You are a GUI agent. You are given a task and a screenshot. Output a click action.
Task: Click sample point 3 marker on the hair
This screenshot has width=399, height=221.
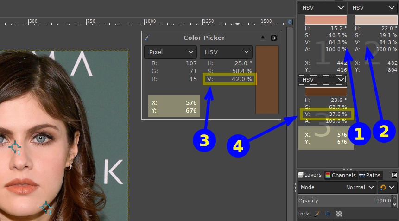point(45,207)
